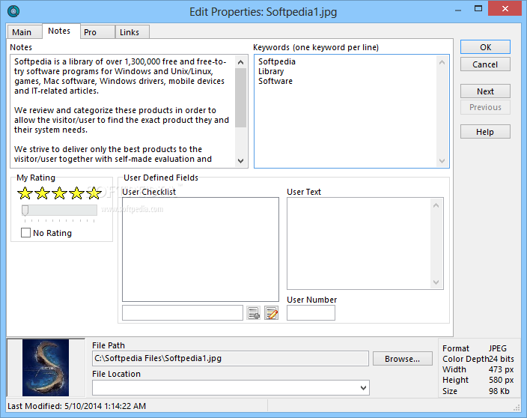Click the User Checklist list box
527x418 pixels.
pyautogui.click(x=201, y=249)
